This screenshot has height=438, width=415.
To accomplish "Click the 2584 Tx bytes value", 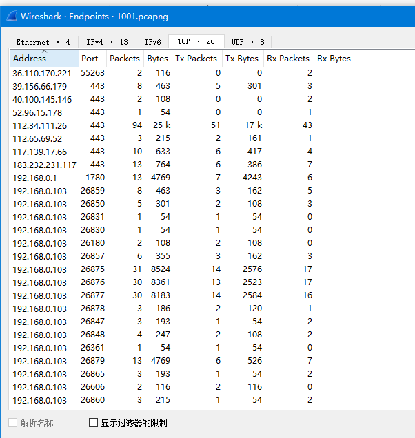I will pyautogui.click(x=252, y=295).
